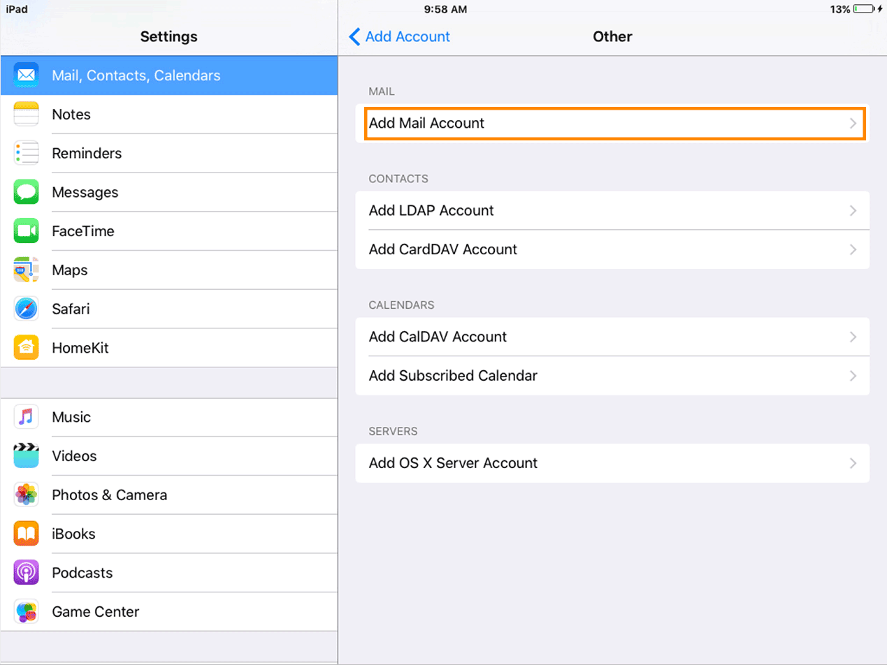Tap the CONTACTS section header

point(398,179)
